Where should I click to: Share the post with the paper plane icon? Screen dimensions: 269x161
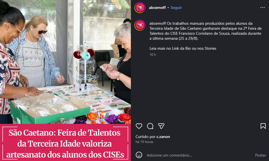point(161,126)
